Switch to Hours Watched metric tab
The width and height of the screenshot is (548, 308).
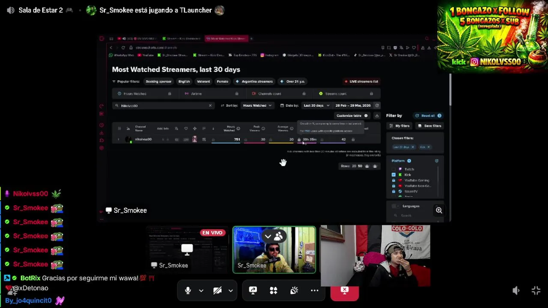tap(145, 94)
